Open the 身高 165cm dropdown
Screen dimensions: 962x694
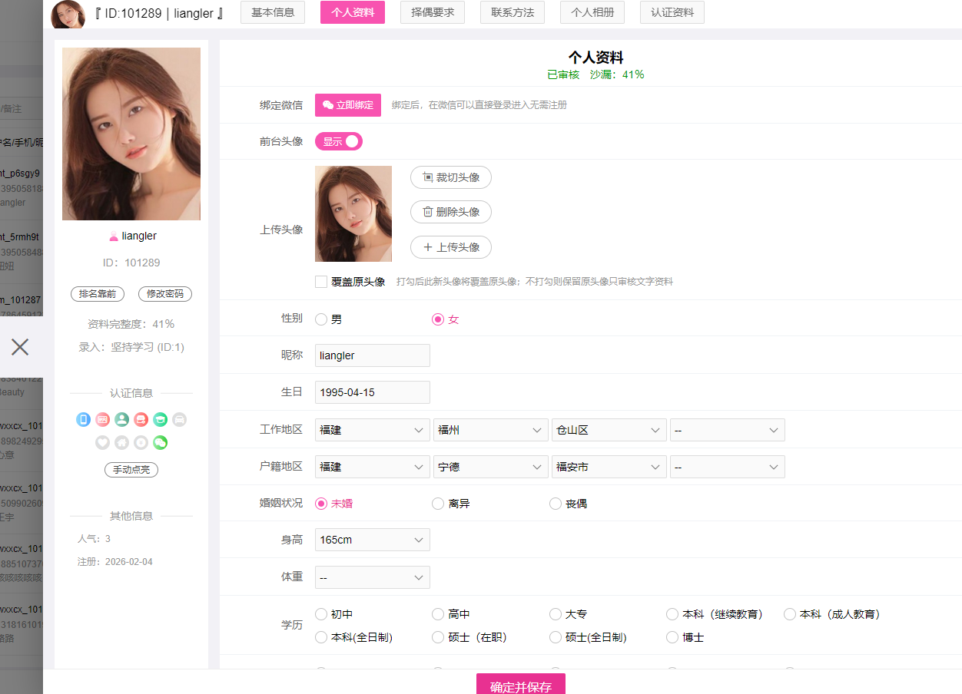click(372, 540)
